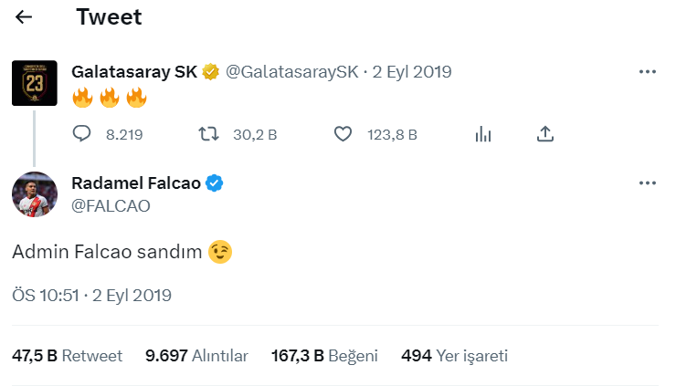Open the Galatasaray SK display name
This screenshot has height=386, width=676.
coord(134,72)
